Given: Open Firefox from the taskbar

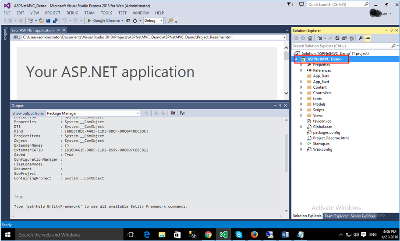Looking at the screenshot, I should (x=255, y=234).
